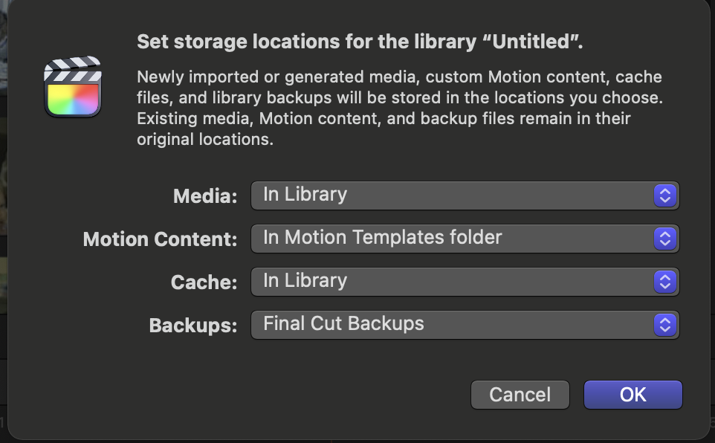Viewport: 715px width, 443px height.
Task: Open the Cache storage location pop-up
Action: [x=465, y=281]
